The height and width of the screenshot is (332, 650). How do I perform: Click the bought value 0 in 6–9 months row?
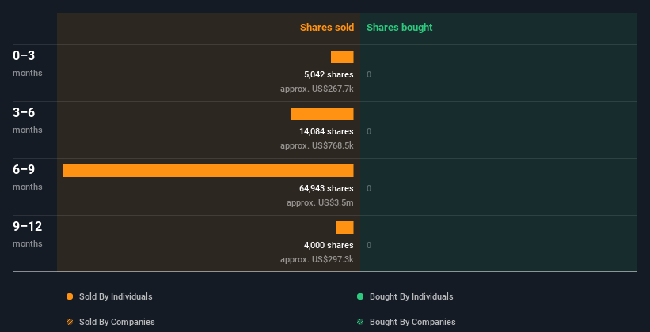[369, 188]
